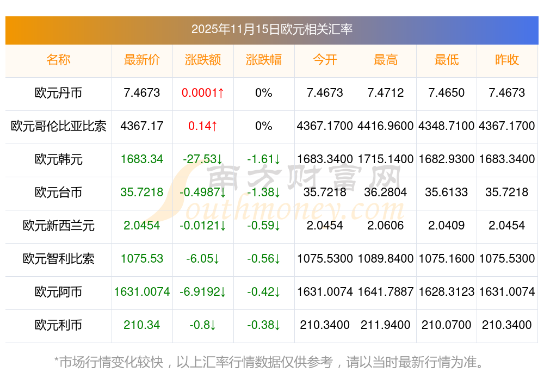This screenshot has width=544, height=379.
Task: Select the 欧元智利比索 row name
Action: coord(58,259)
